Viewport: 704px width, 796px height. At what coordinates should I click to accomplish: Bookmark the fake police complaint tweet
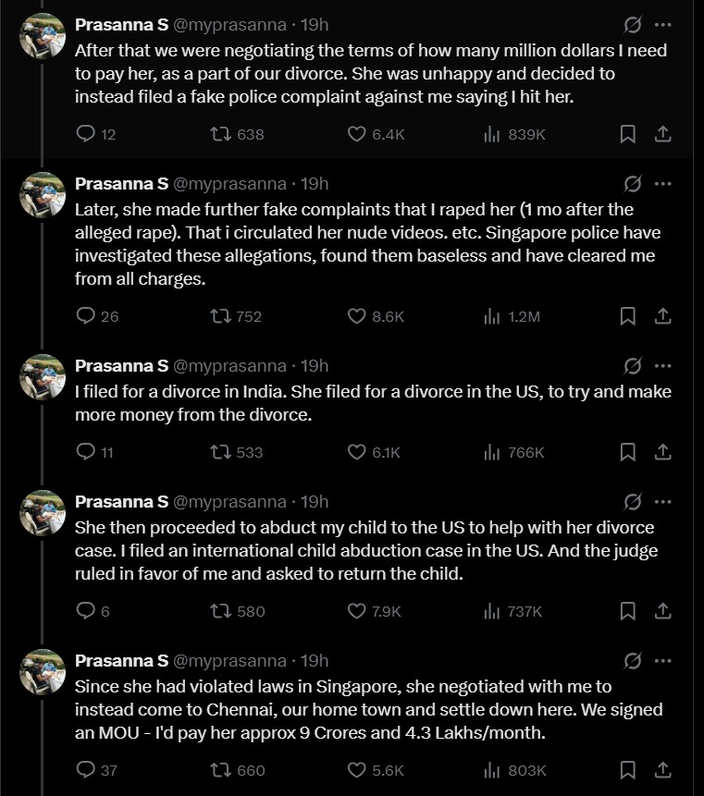[627, 134]
